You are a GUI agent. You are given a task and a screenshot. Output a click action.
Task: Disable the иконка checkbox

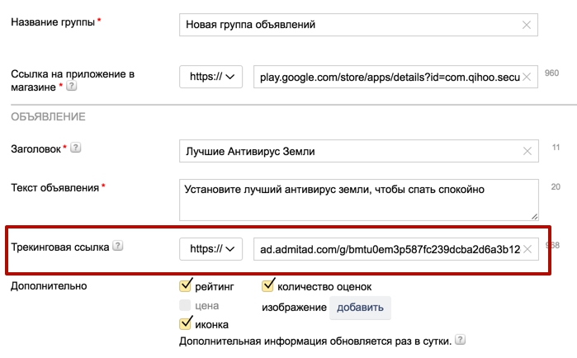click(186, 323)
